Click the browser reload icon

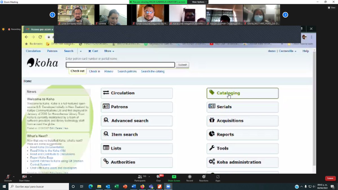pos(40,37)
